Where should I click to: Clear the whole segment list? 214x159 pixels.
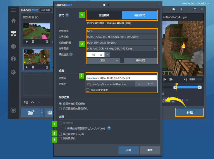[26, 102]
